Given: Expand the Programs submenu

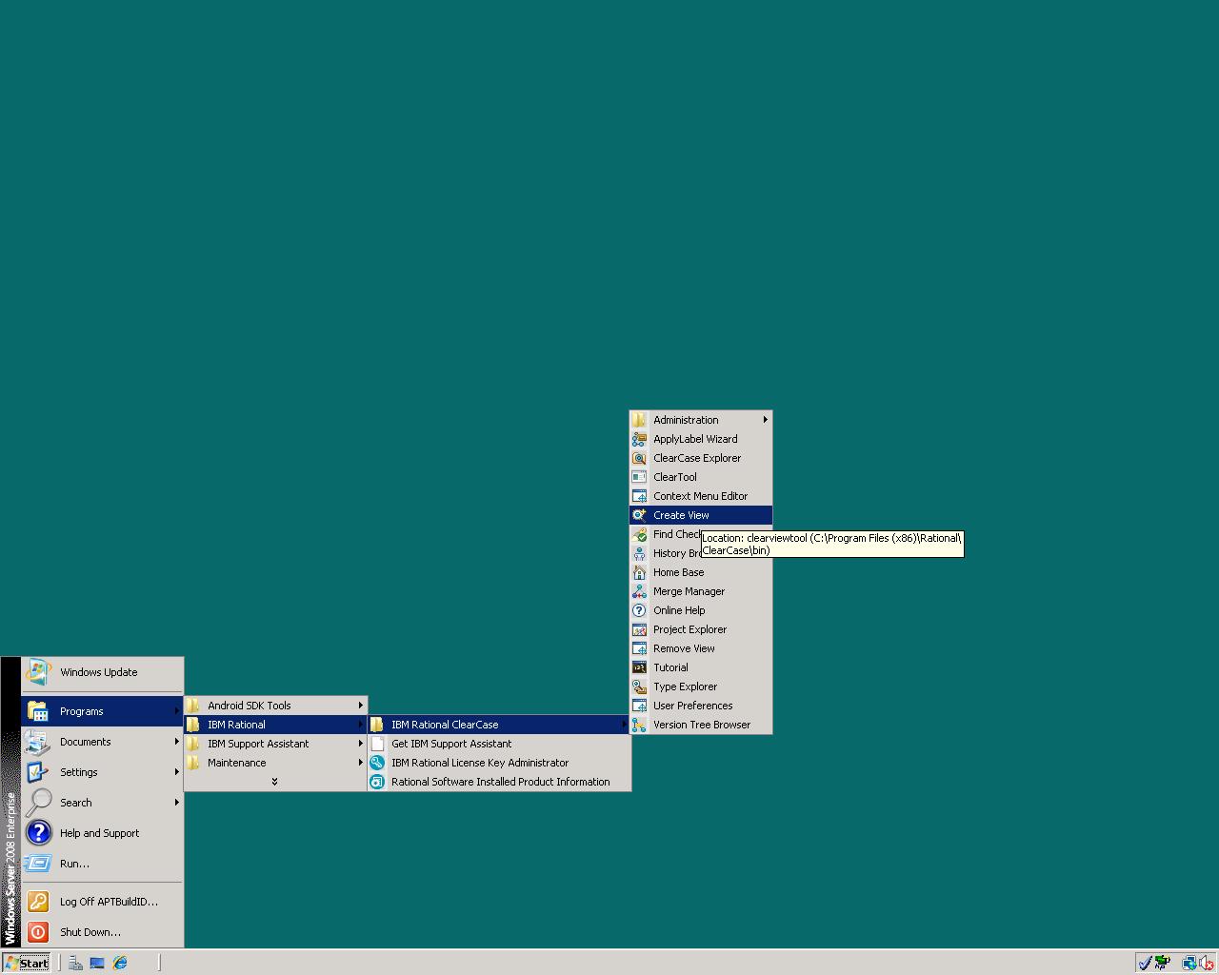Looking at the screenshot, I should click(x=102, y=711).
